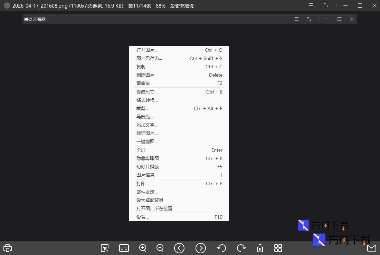380x255 pixels.
Task: Zoom out with the magnifier icon
Action: pos(160,248)
